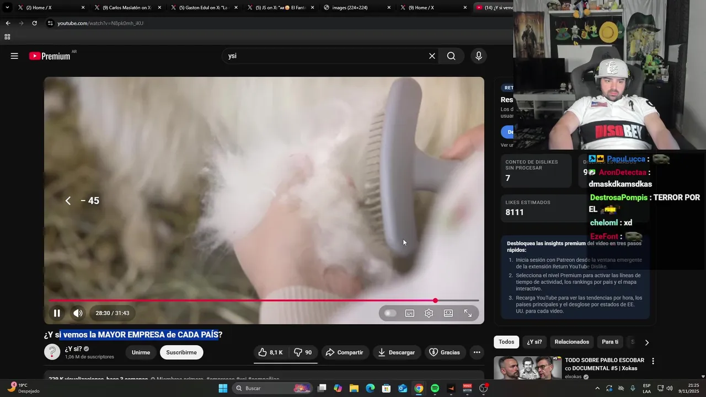Open Spotify from taskbar
This screenshot has width=706, height=397.
435,388
